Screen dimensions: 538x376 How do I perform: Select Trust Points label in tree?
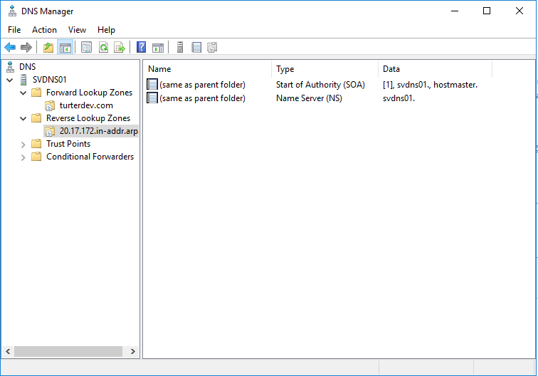pyautogui.click(x=68, y=144)
